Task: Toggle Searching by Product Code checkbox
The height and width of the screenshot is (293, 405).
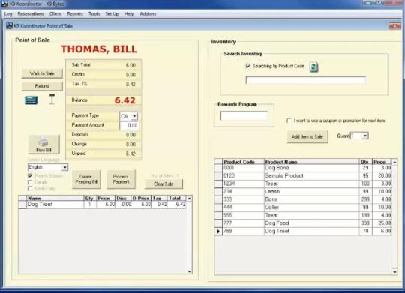Action: pos(248,66)
